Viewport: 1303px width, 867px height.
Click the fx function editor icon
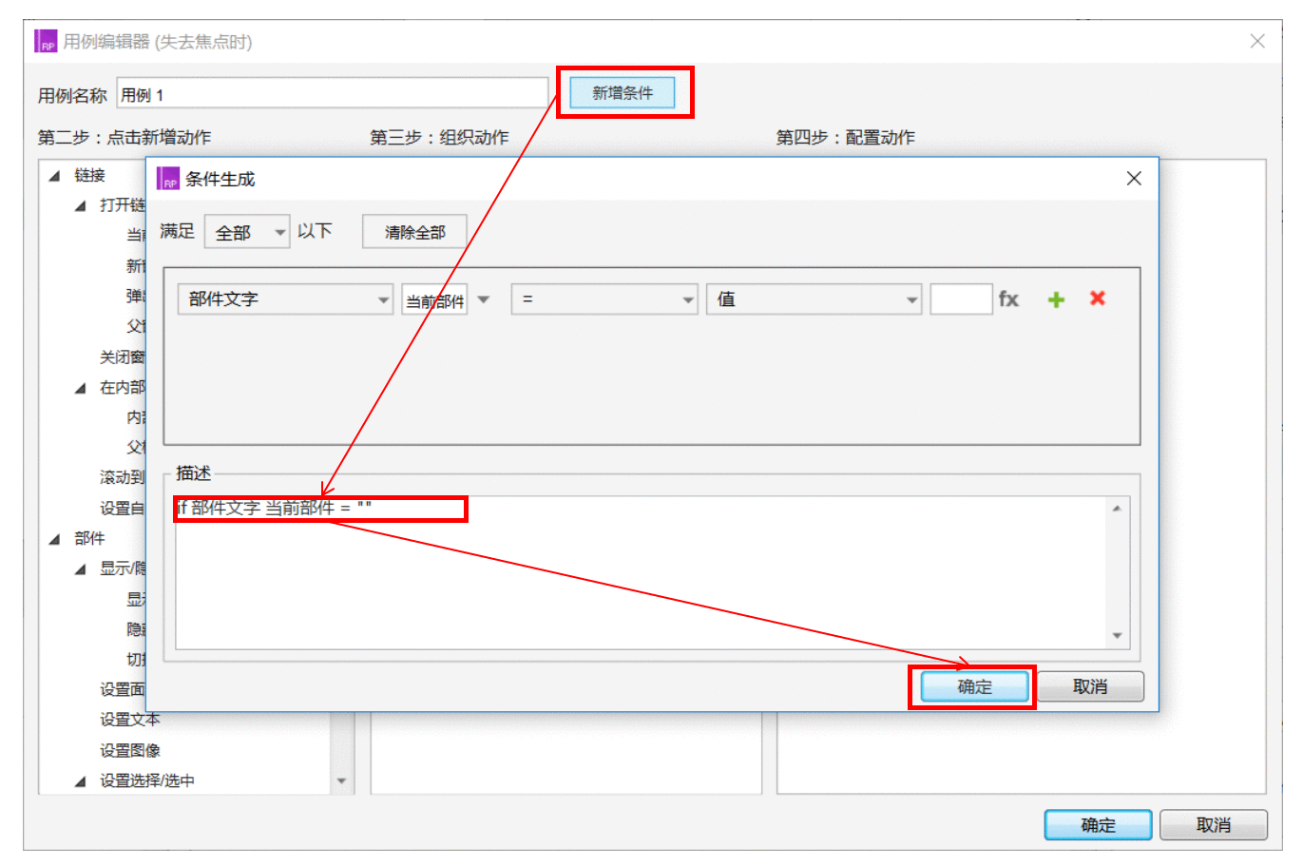click(x=1008, y=299)
